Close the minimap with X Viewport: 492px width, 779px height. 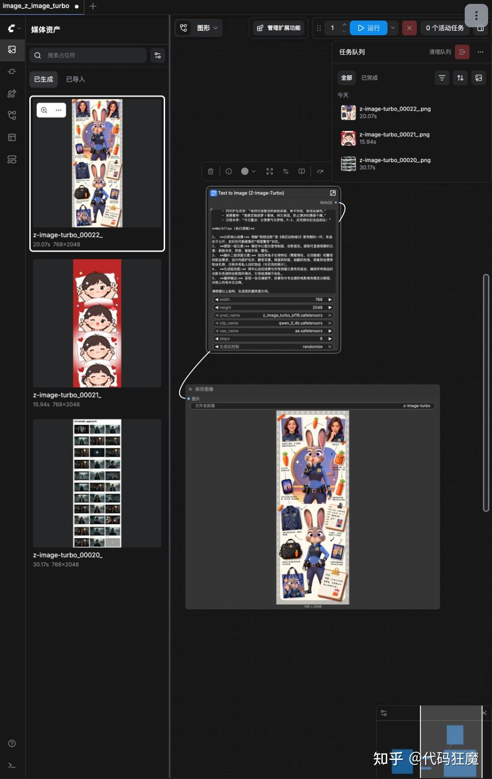(x=484, y=713)
